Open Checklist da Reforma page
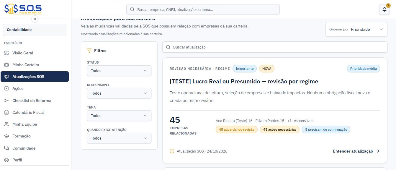 (35, 101)
